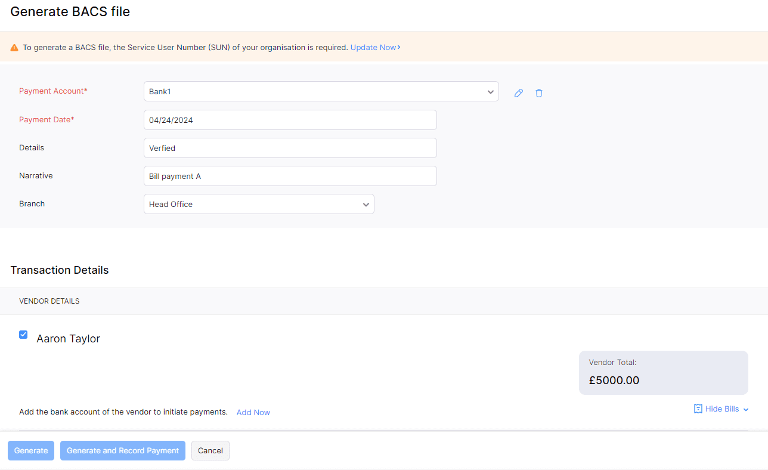Click the trash icon to delete Bank1 account
This screenshot has width=768, height=470.
pos(539,92)
